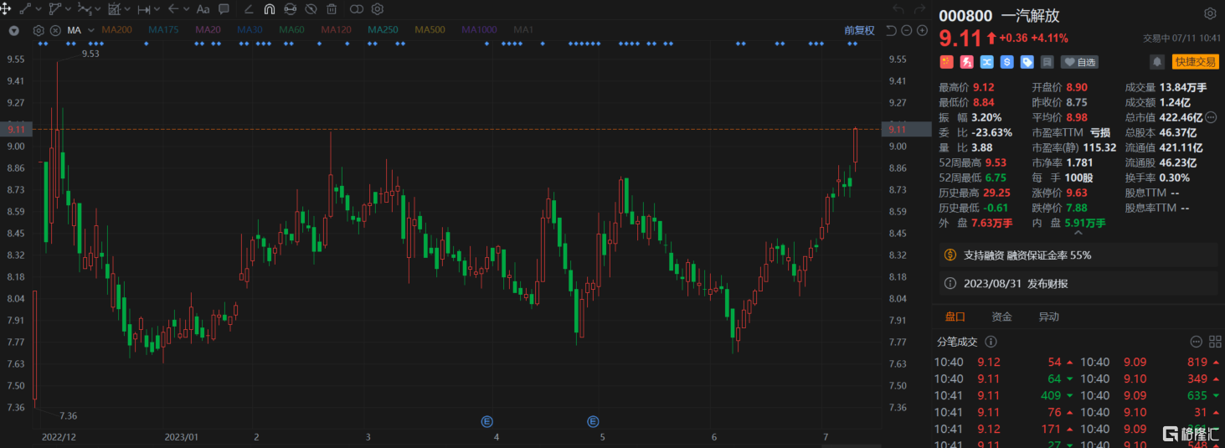Redo last chart action
The image size is (1225, 448).
pos(920,9)
